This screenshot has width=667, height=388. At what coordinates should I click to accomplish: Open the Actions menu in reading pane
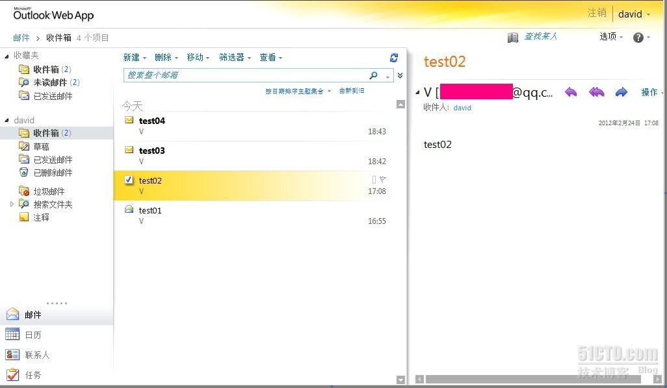(x=651, y=92)
